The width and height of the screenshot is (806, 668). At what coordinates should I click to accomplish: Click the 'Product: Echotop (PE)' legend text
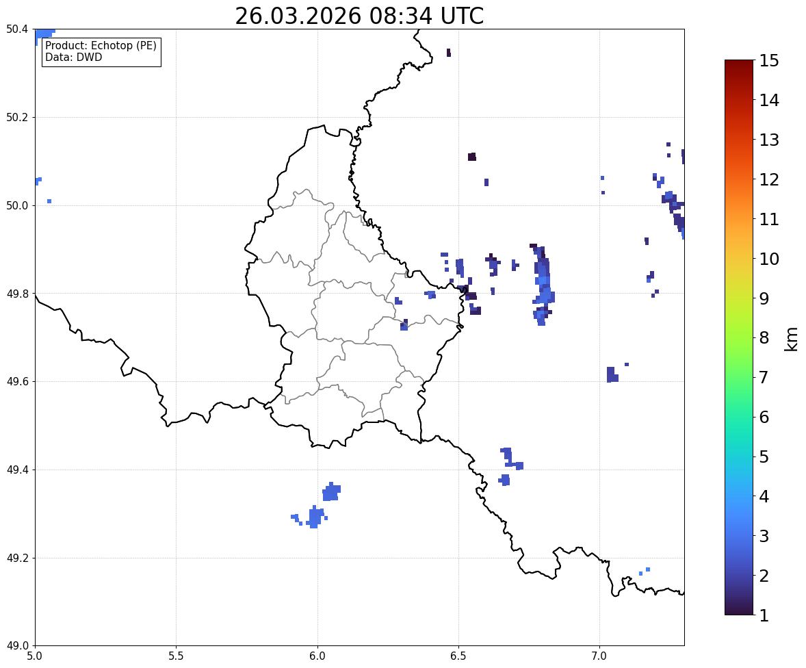pos(101,45)
